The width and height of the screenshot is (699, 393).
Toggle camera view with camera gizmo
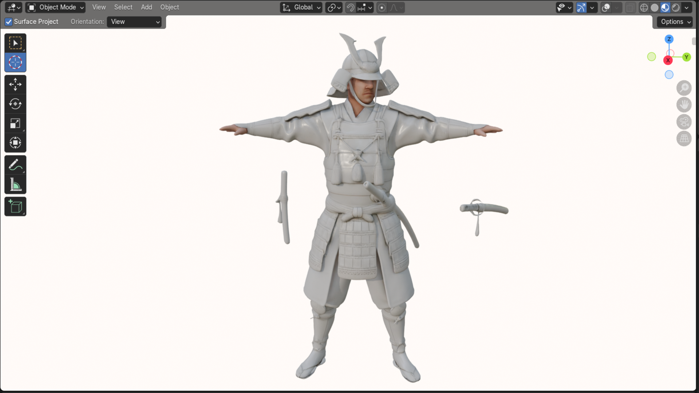[x=684, y=122]
